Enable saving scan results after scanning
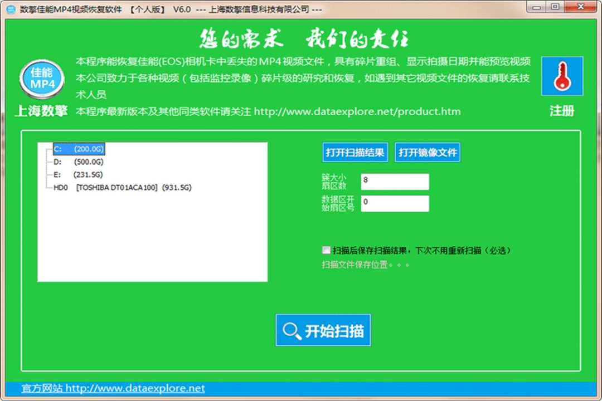 point(326,250)
